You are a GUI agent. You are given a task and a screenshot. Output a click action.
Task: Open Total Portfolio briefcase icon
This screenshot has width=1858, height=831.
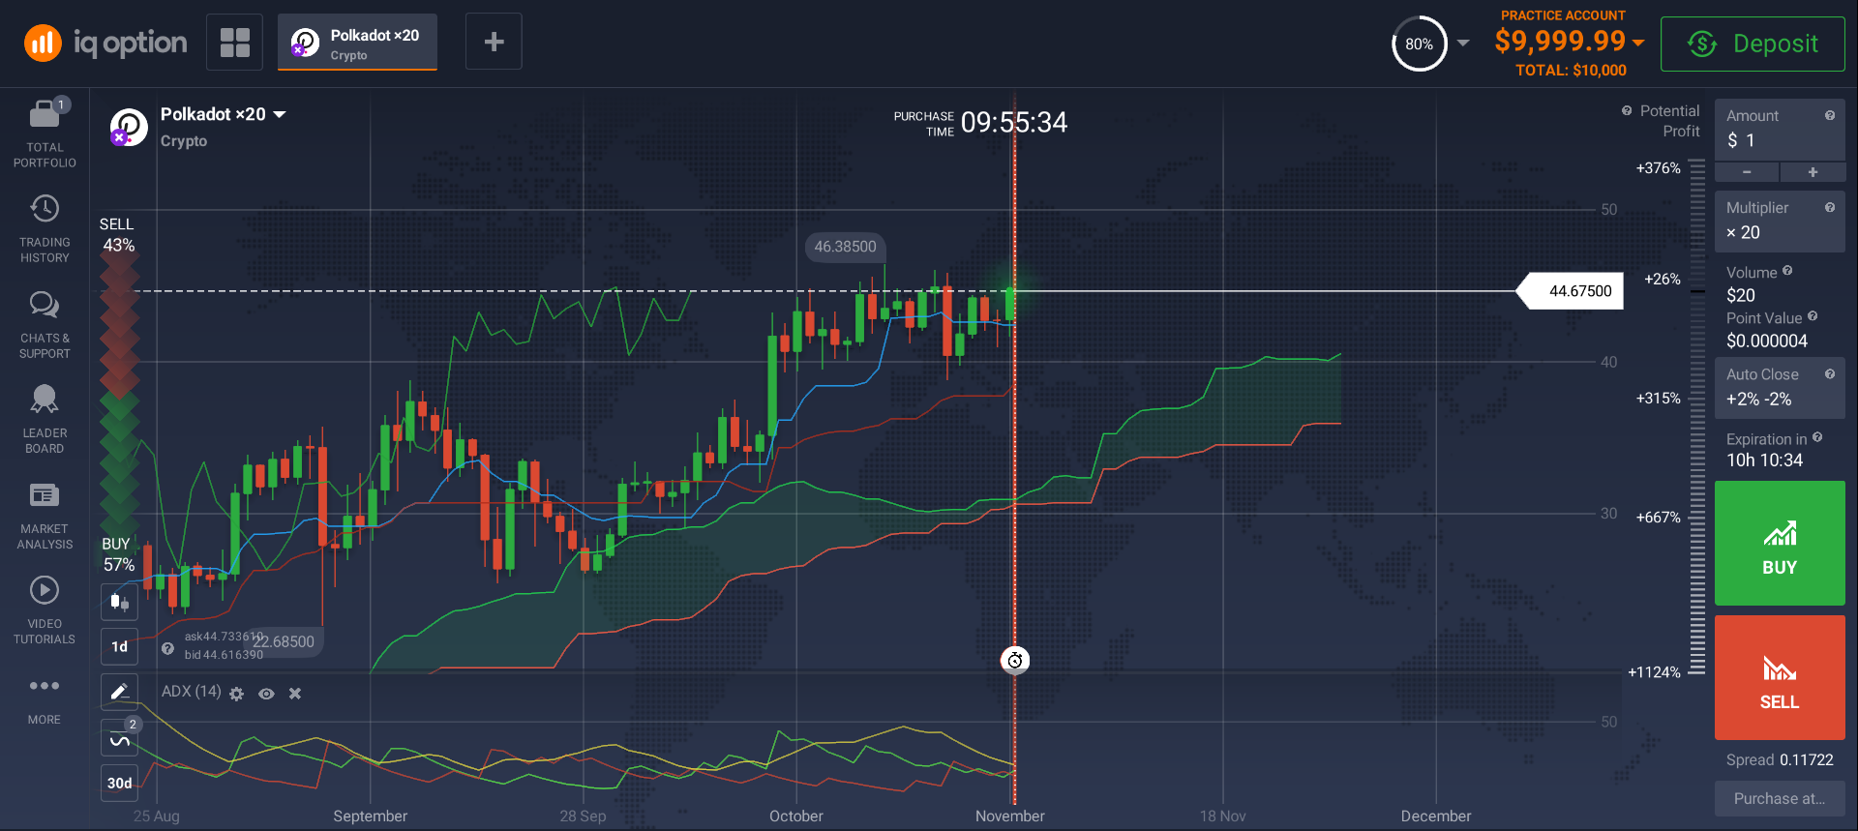pos(45,115)
